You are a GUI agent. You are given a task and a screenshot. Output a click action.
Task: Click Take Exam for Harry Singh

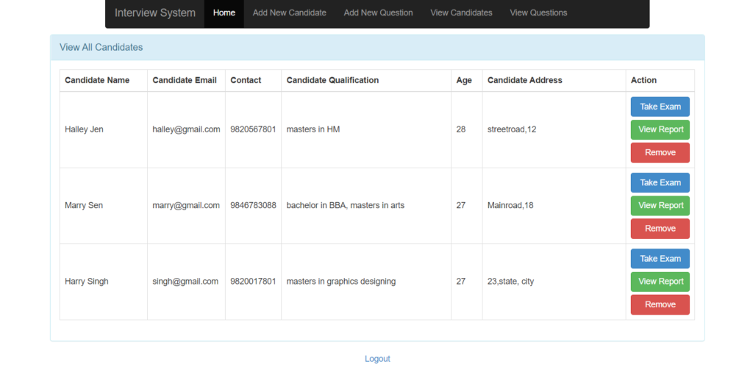[660, 259]
